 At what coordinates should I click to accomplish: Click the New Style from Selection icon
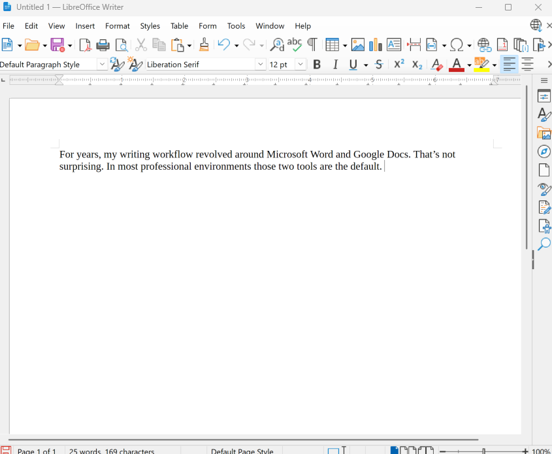(135, 64)
